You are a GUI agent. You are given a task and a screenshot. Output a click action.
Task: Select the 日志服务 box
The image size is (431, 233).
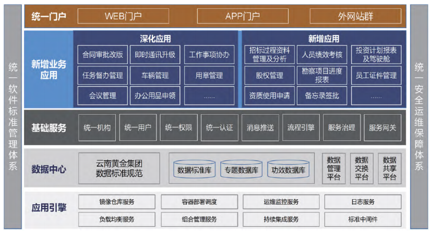pos(363,202)
